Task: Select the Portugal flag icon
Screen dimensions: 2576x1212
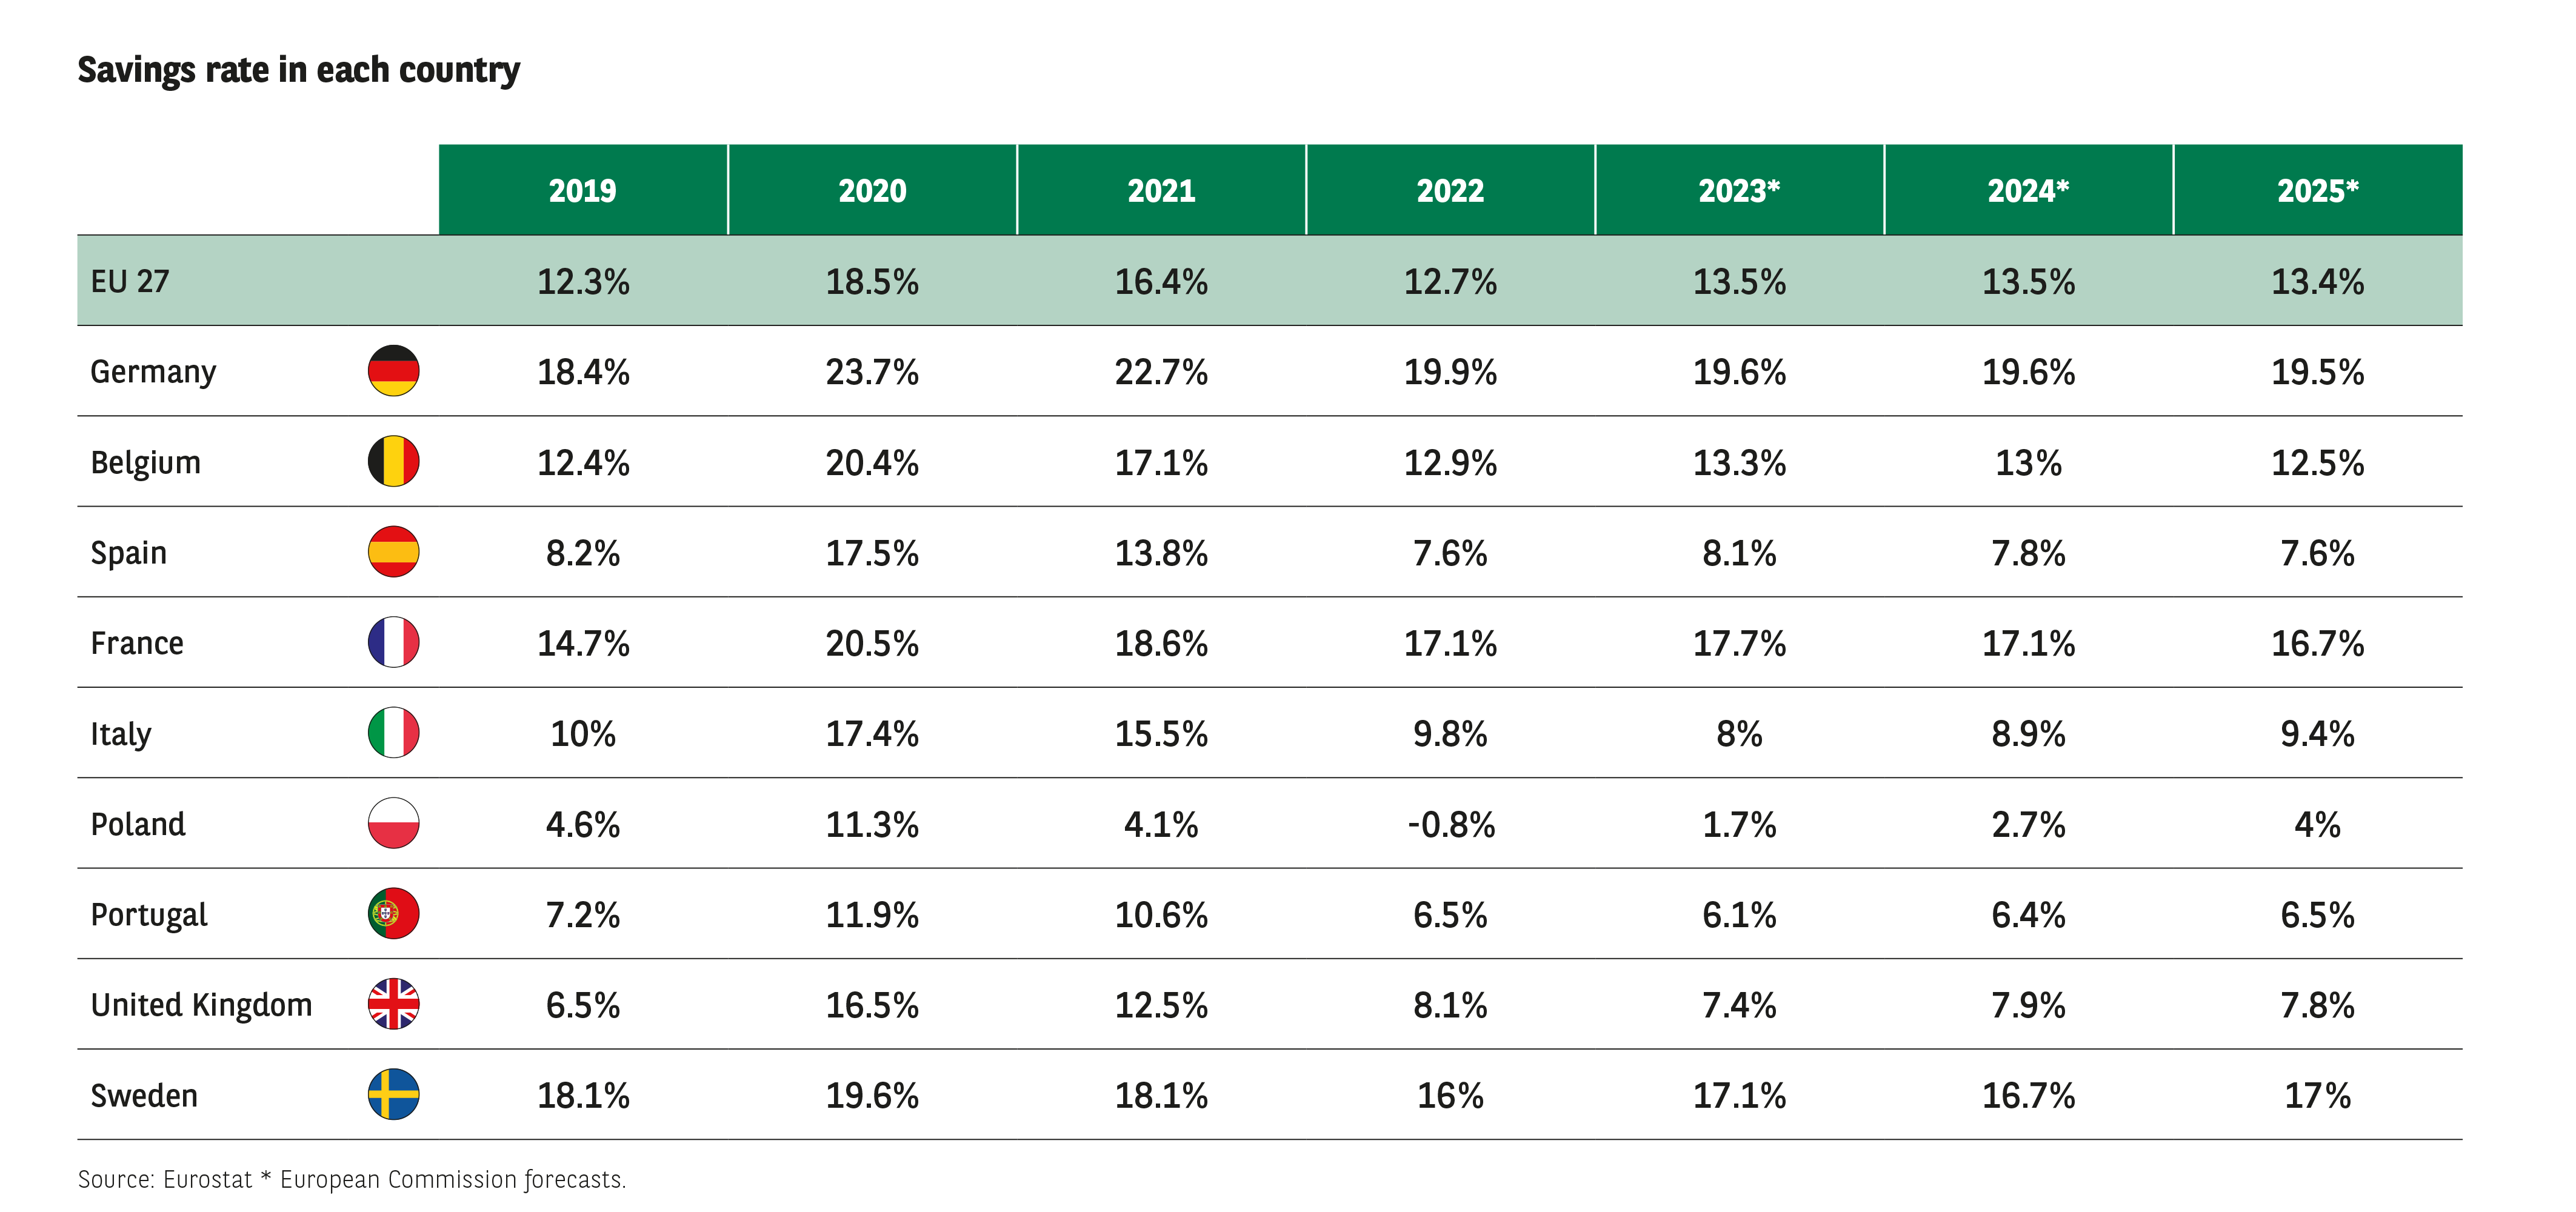Action: click(x=393, y=914)
